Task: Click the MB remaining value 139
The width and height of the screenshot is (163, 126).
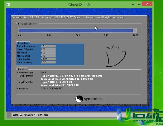Action: pos(48,56)
